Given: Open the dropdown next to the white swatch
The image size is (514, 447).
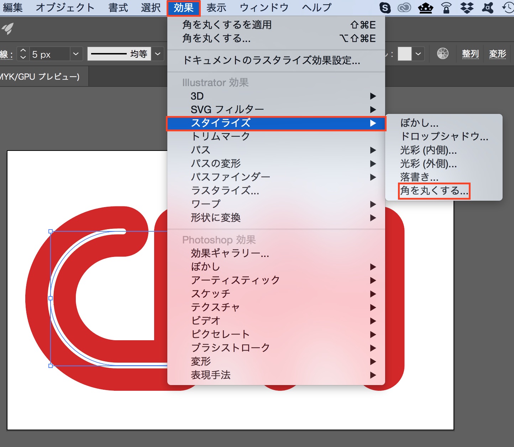Looking at the screenshot, I should [x=418, y=54].
